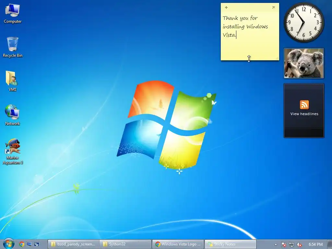Select the Network desktop icon
This screenshot has height=249, width=332.
(x=12, y=115)
